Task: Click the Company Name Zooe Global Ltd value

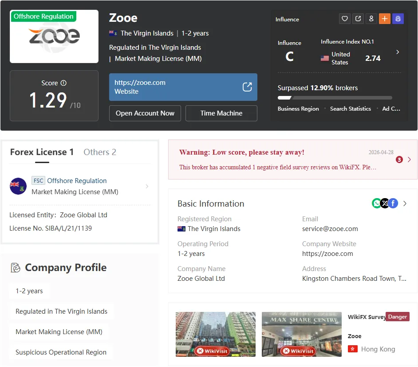Action: 201,279
